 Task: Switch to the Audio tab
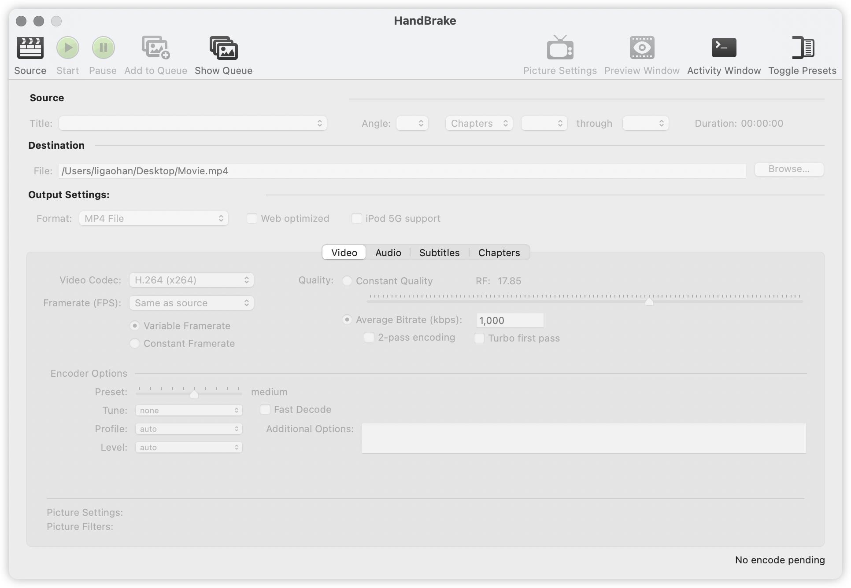(x=388, y=253)
